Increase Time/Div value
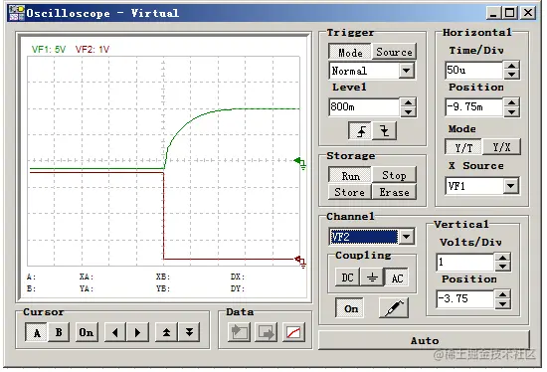 (x=511, y=66)
